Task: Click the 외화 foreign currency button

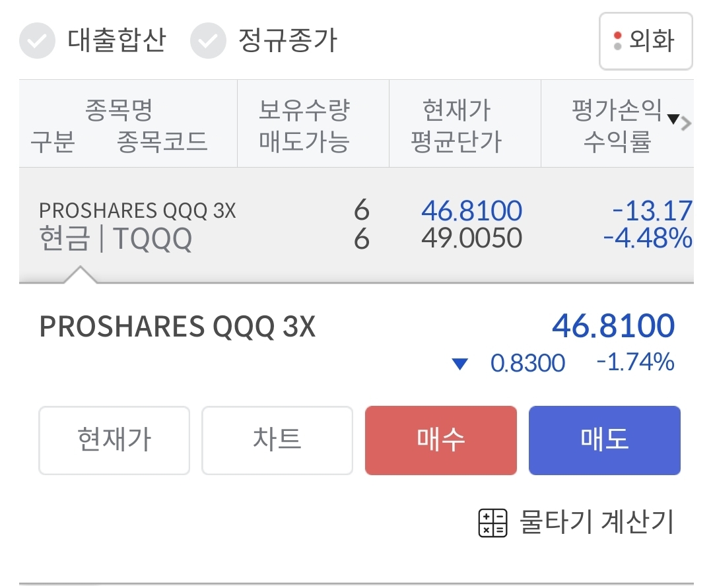Action: (x=646, y=41)
